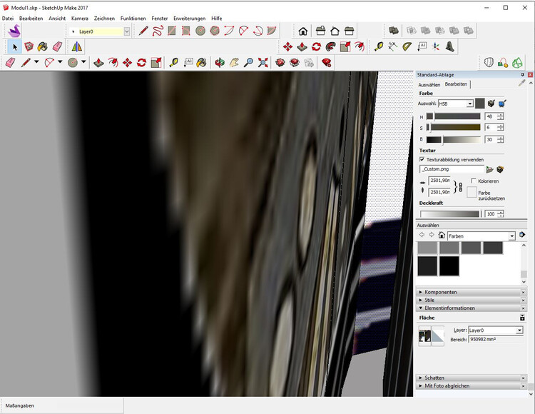Toggle the Farbe zurücksetzen checkbox
The height and width of the screenshot is (414, 535).
tap(472, 192)
